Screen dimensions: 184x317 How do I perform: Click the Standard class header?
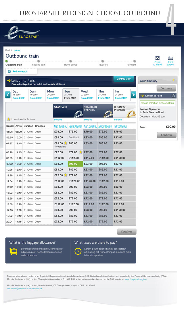point(68,111)
